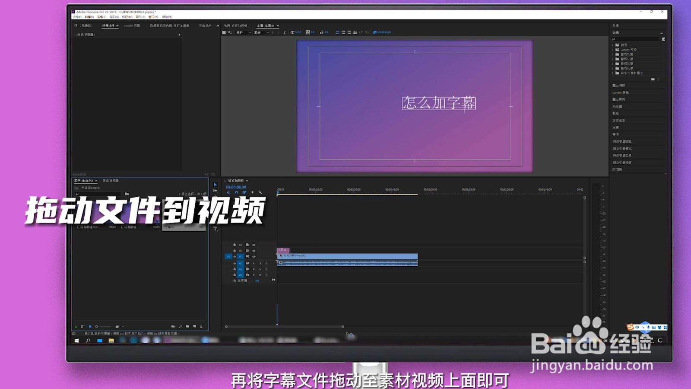This screenshot has height=389, width=691.
Task: Open timeline display settings wrench
Action: (x=260, y=192)
